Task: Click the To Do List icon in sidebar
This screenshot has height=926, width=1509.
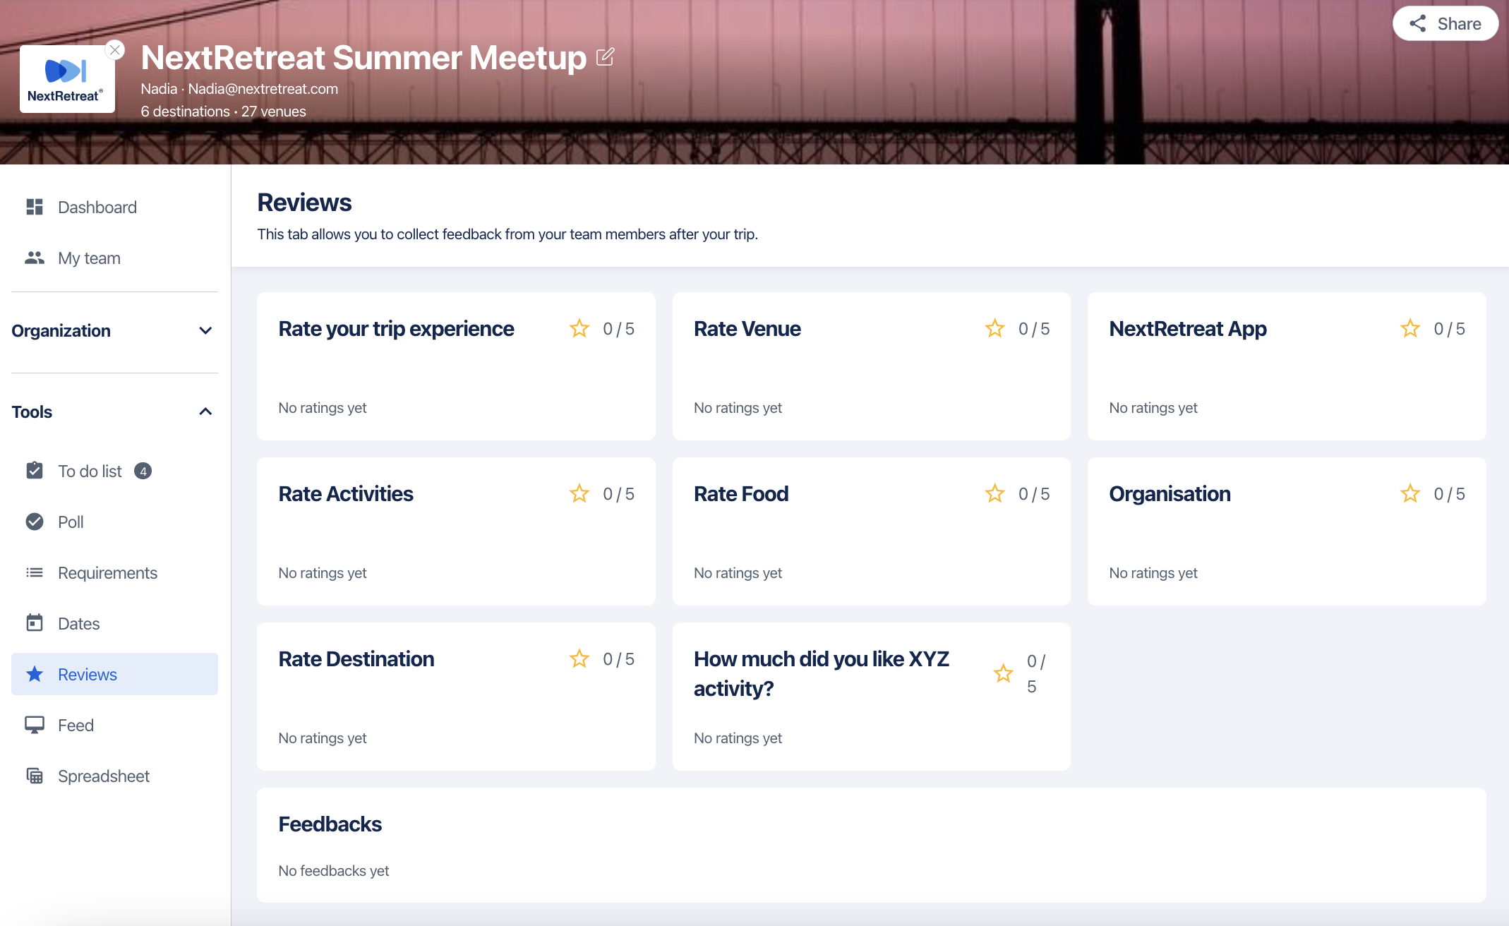Action: click(x=35, y=470)
